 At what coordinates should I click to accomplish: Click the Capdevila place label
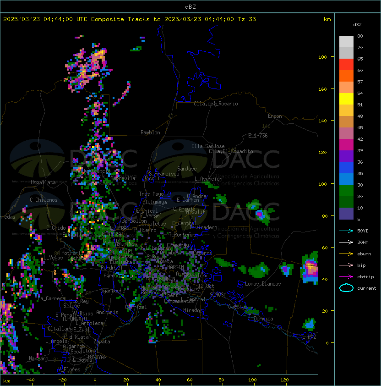[x=123, y=178]
